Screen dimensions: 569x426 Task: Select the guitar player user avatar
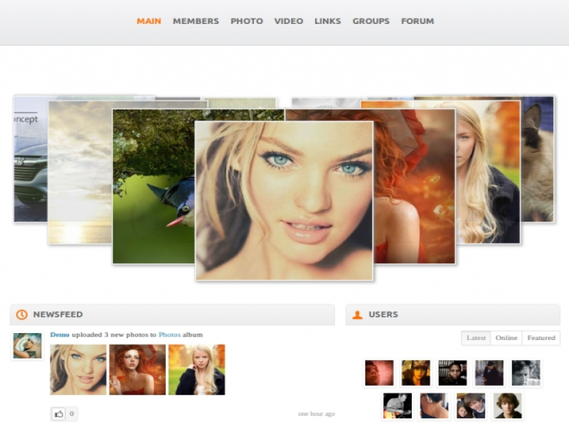coord(398,405)
